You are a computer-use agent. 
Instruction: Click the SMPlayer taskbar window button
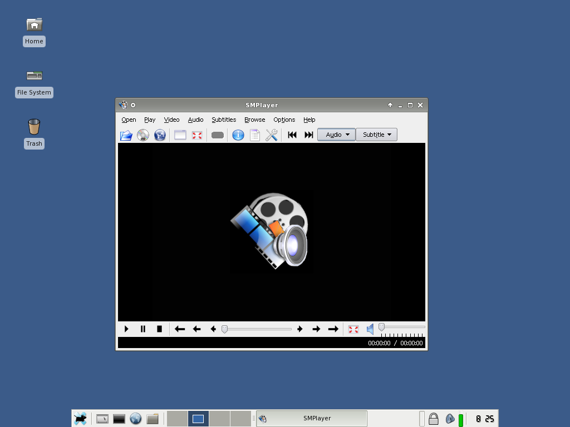tap(312, 419)
